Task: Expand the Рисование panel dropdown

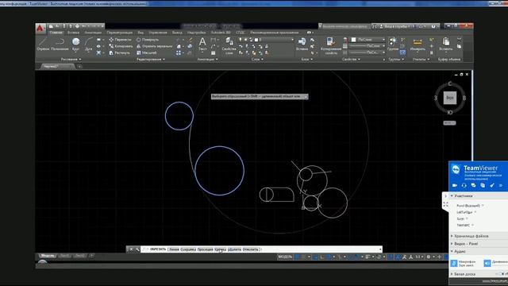Action: (x=71, y=60)
